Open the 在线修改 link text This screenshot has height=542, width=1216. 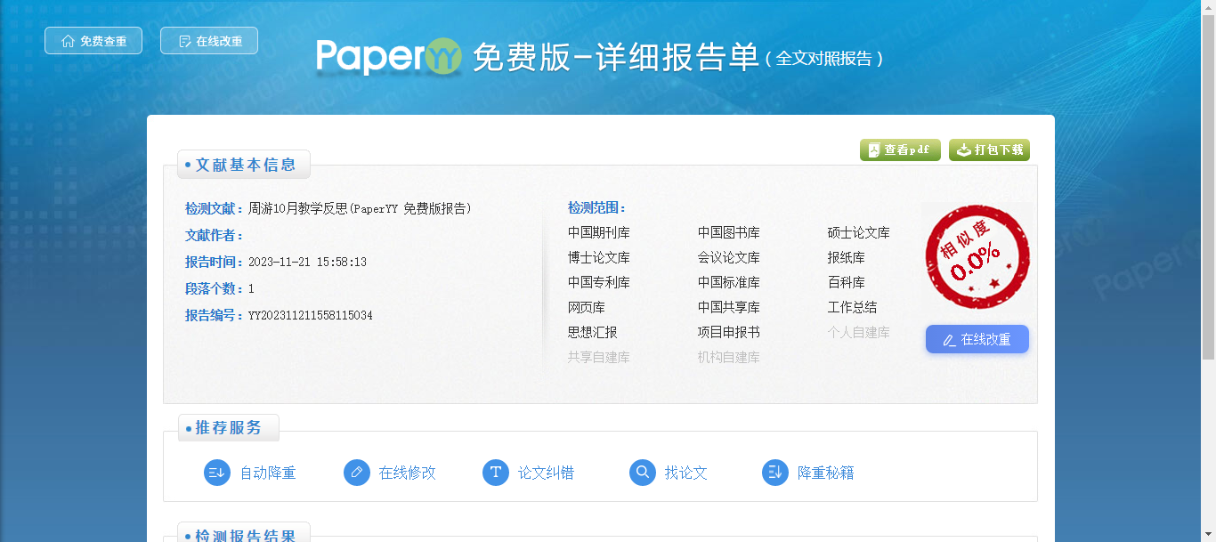pos(408,473)
